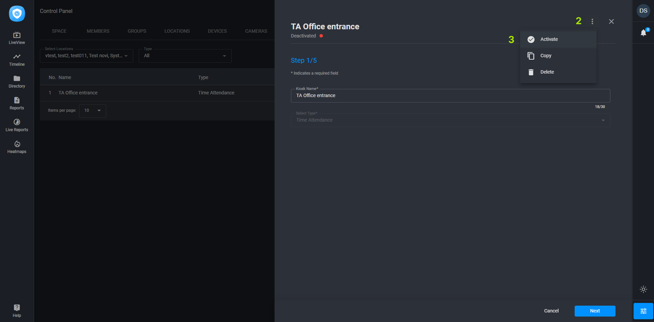Open Live Reports page
The width and height of the screenshot is (654, 322).
(x=17, y=125)
